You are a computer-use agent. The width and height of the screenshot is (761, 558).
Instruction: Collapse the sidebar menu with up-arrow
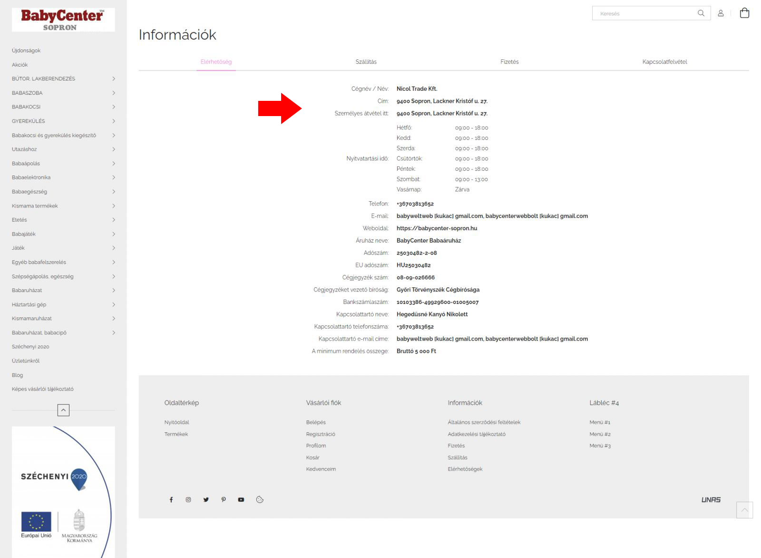(63, 410)
